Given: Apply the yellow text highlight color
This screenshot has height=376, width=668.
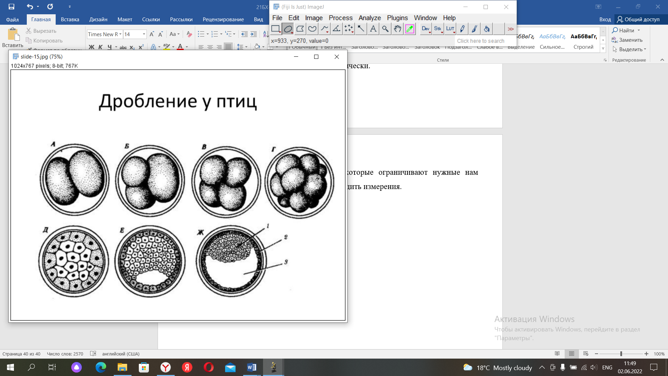Looking at the screenshot, I should click(167, 47).
